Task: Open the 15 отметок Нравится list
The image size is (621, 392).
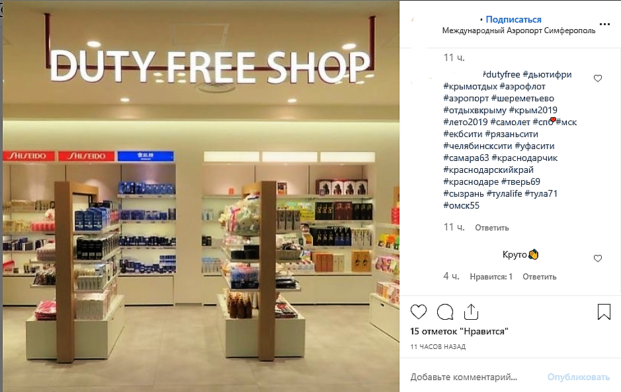Action: pos(459,331)
